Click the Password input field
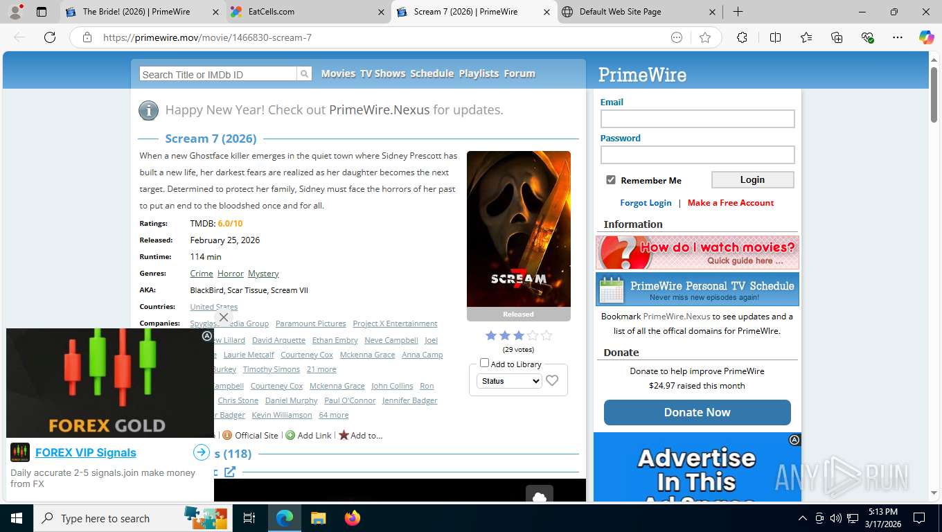942x532 pixels. click(x=697, y=154)
